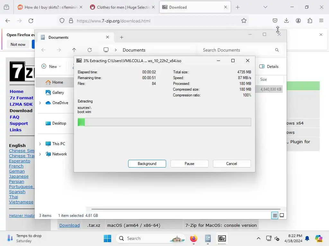This screenshot has width=329, height=246.
Task: Switch to 'How do I buy skirts' tab
Action: pyautogui.click(x=50, y=7)
